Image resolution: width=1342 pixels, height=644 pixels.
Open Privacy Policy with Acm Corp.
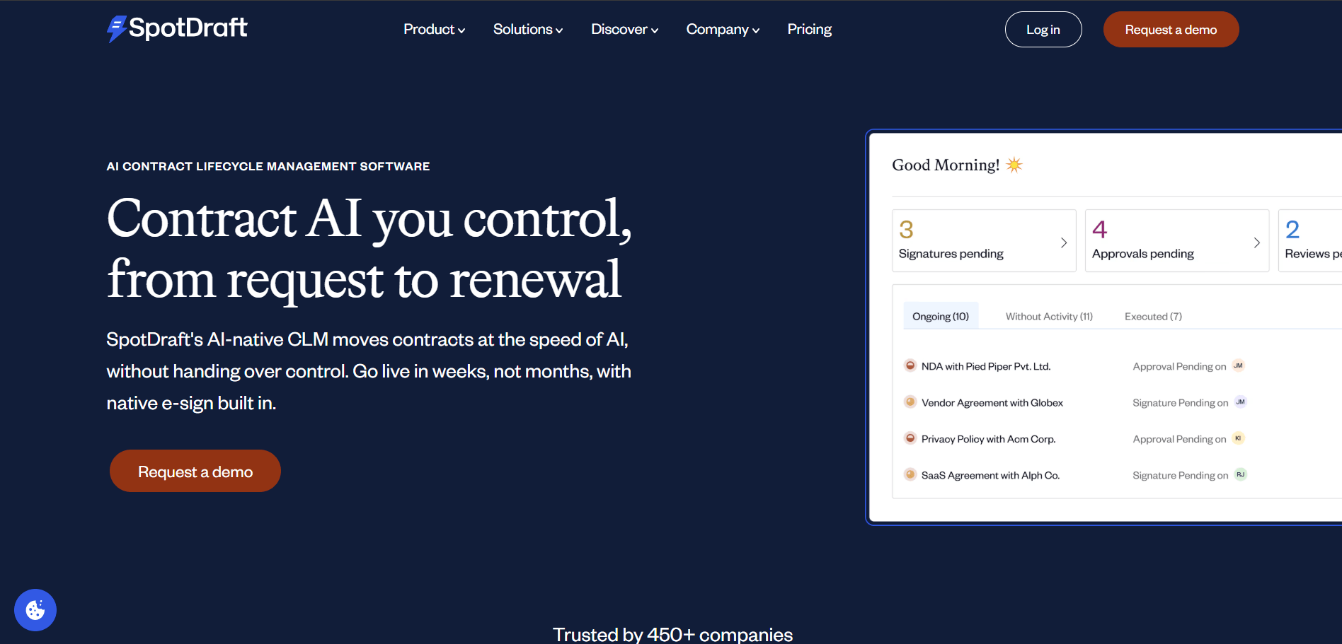[x=988, y=439]
